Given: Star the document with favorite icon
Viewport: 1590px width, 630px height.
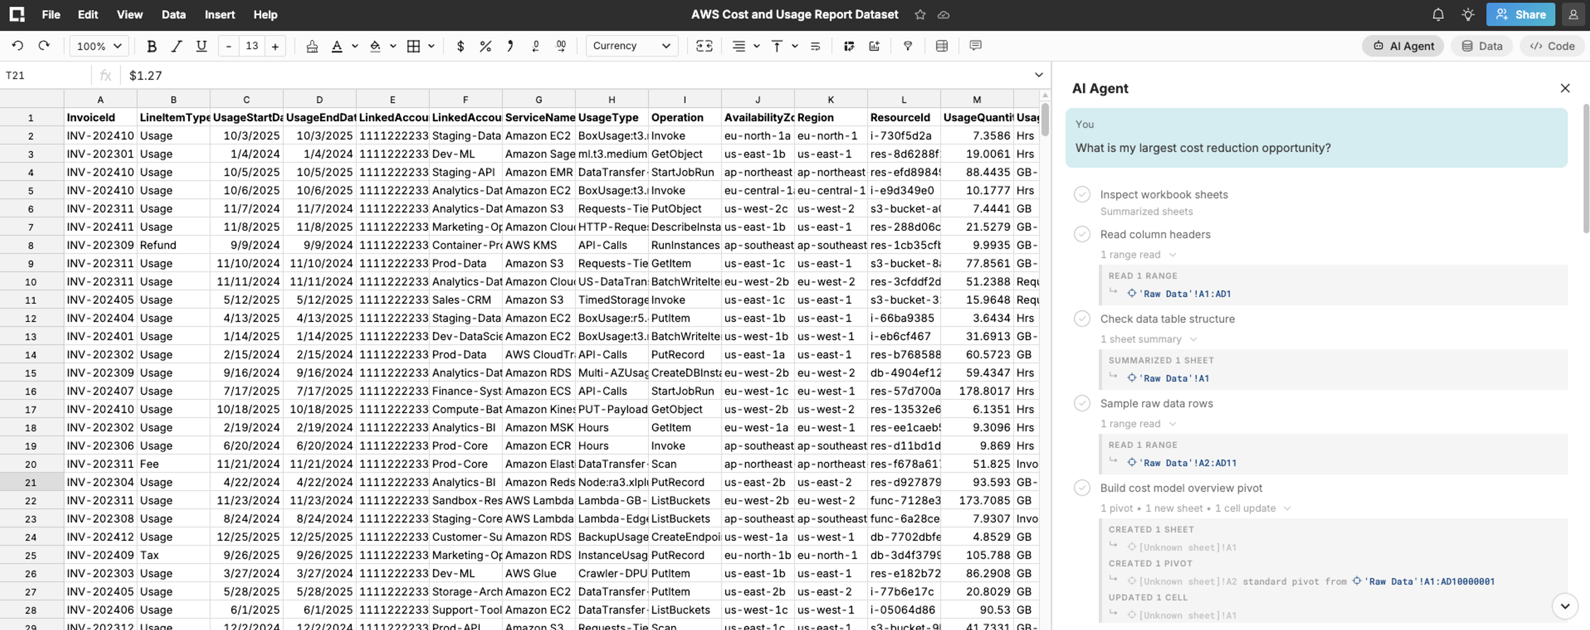Looking at the screenshot, I should (x=920, y=15).
